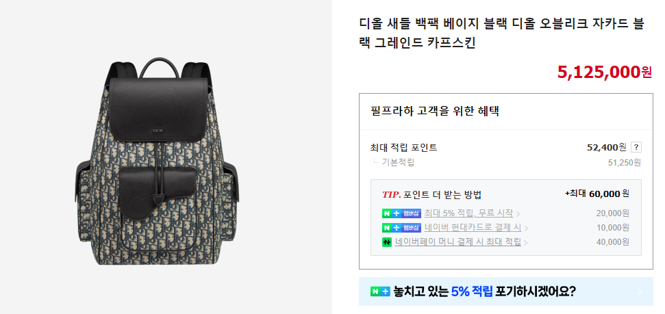Viewport: 665px width, 314px height.
Task: Click the question mark help icon beside 52,400원
Action: tap(636, 148)
